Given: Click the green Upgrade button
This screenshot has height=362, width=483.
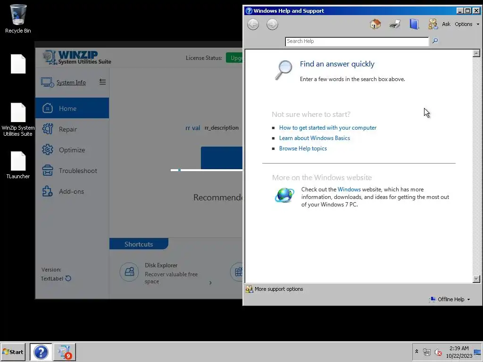Looking at the screenshot, I should pos(234,58).
